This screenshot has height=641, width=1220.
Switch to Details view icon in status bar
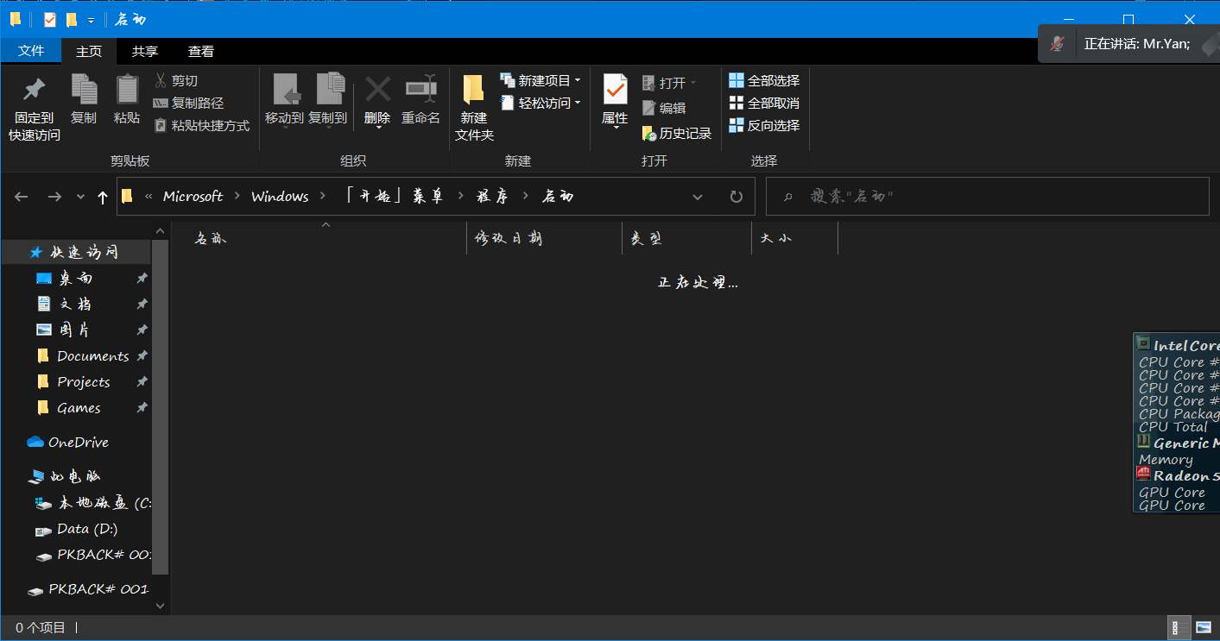click(x=1179, y=627)
